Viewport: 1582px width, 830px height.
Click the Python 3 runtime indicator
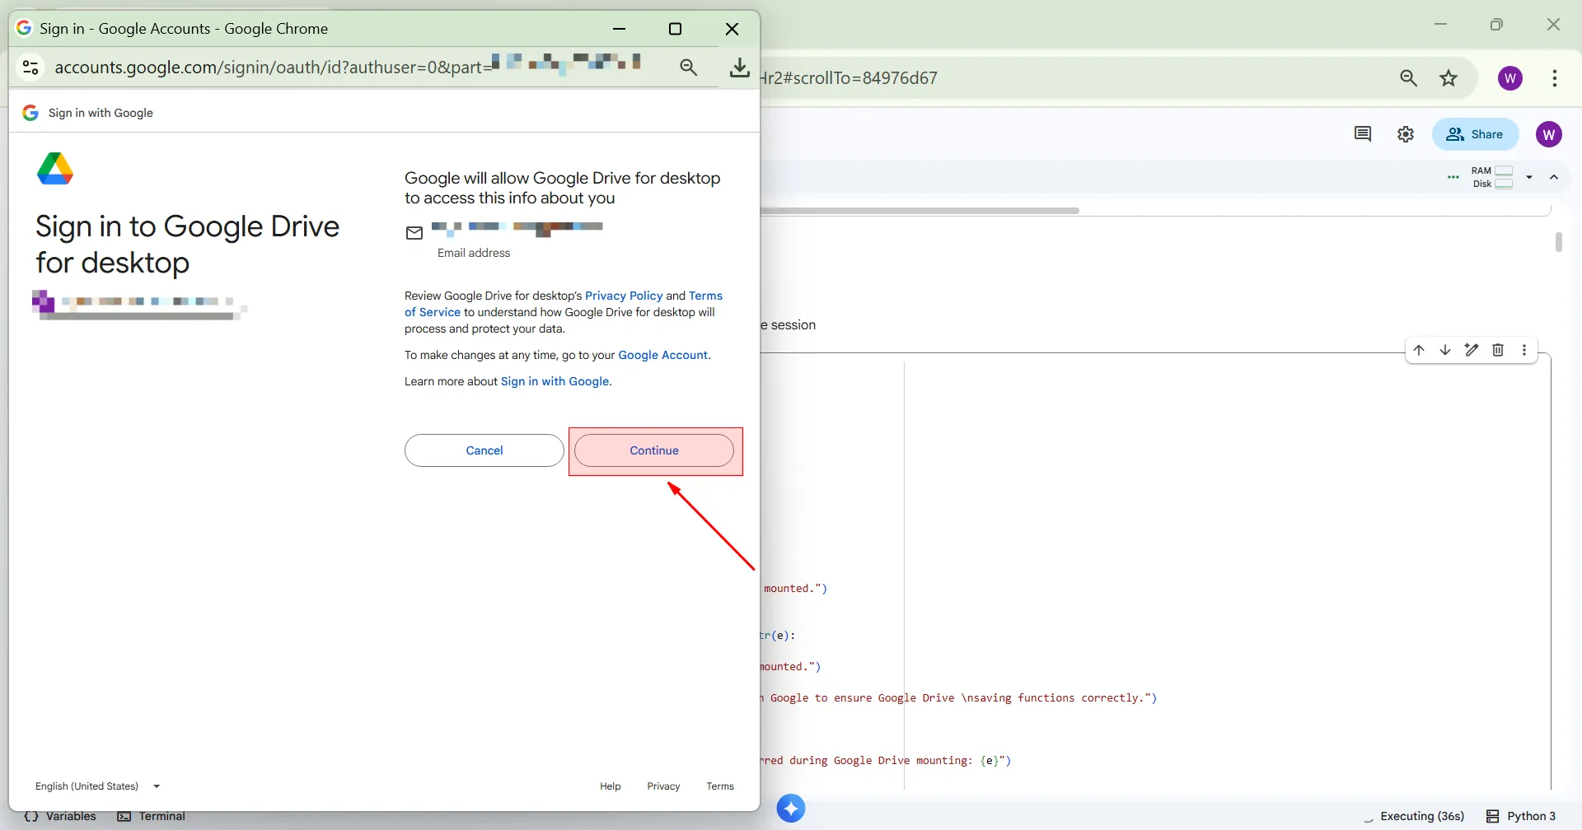click(1521, 816)
